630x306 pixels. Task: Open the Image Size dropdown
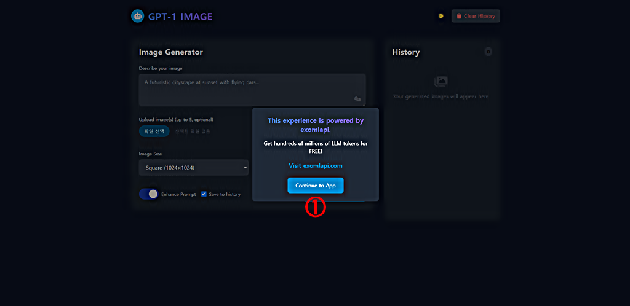(x=194, y=168)
